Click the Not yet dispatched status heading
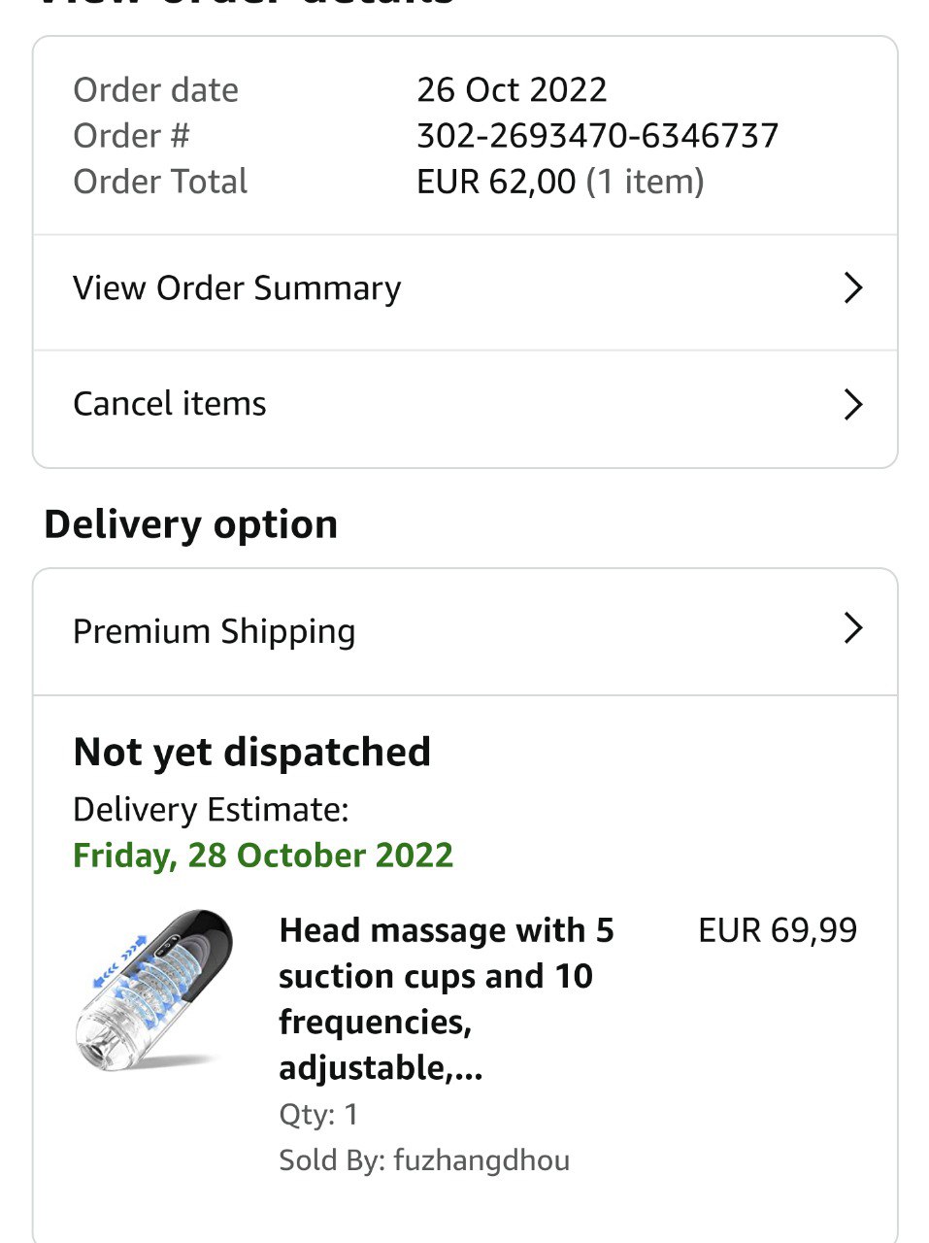 click(x=251, y=753)
